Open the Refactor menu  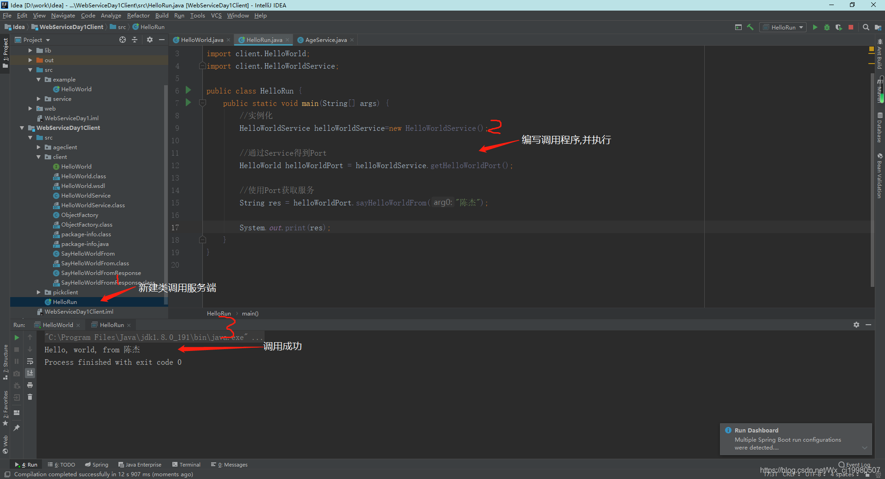[x=138, y=16]
